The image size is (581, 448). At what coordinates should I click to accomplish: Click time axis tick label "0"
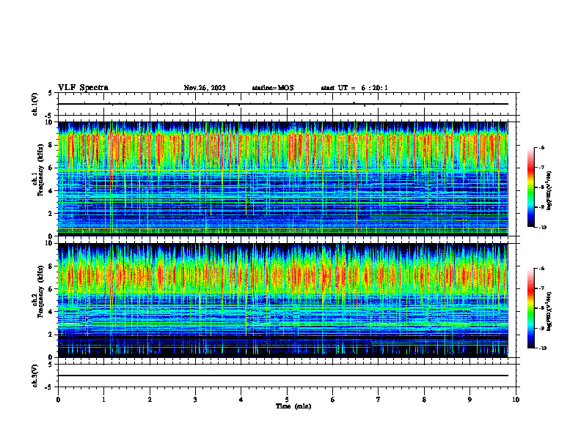58,400
